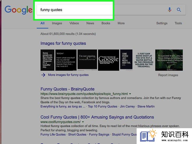
Task: Click the Google logo
Action: tap(18, 10)
